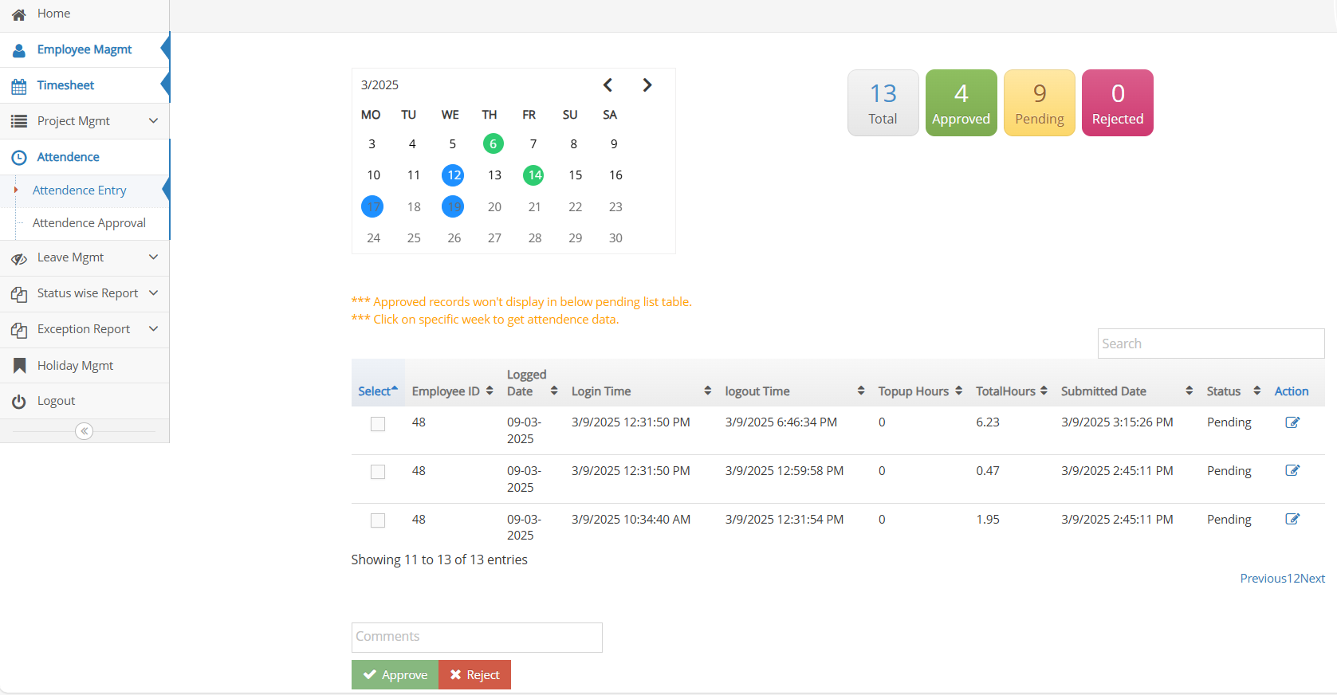Collapse the sidebar with the double-chevron icon
This screenshot has width=1337, height=695.
tap(84, 431)
